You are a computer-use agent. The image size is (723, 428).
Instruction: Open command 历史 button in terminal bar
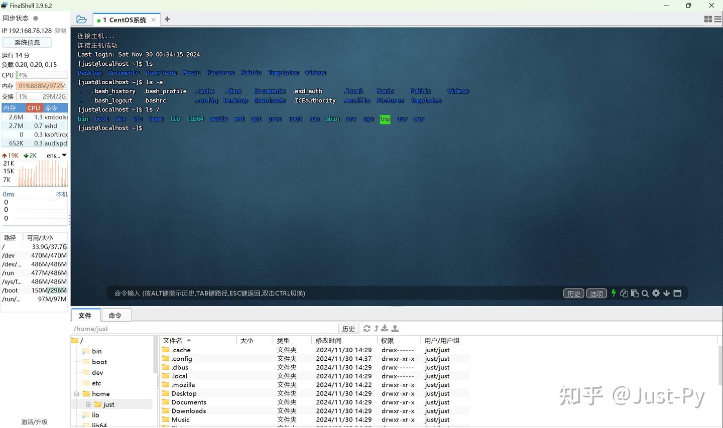(574, 294)
